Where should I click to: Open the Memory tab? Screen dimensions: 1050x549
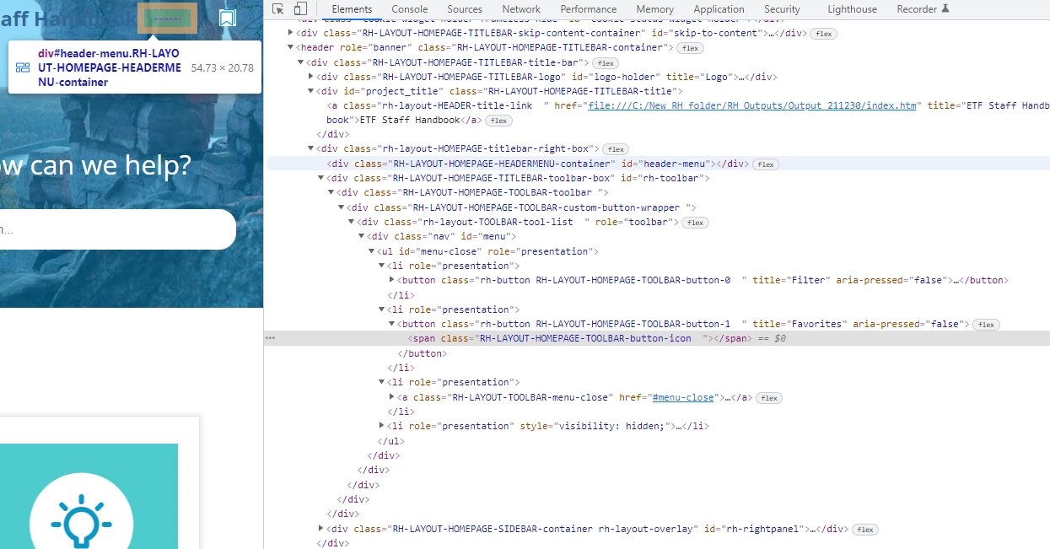click(655, 9)
